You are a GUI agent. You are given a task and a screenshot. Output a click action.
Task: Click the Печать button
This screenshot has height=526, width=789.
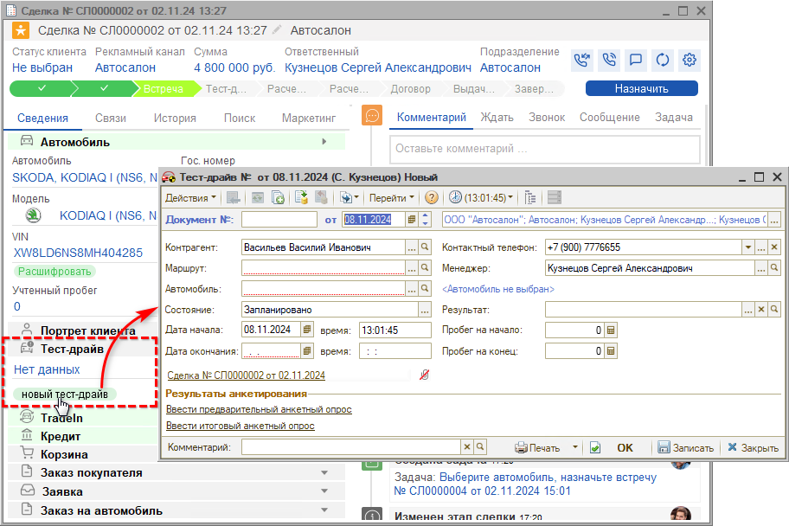[x=537, y=447]
